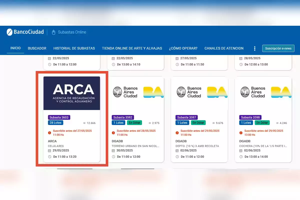
Task: Click En Dólar badge on Subasta 3597
Action: [x=198, y=123]
